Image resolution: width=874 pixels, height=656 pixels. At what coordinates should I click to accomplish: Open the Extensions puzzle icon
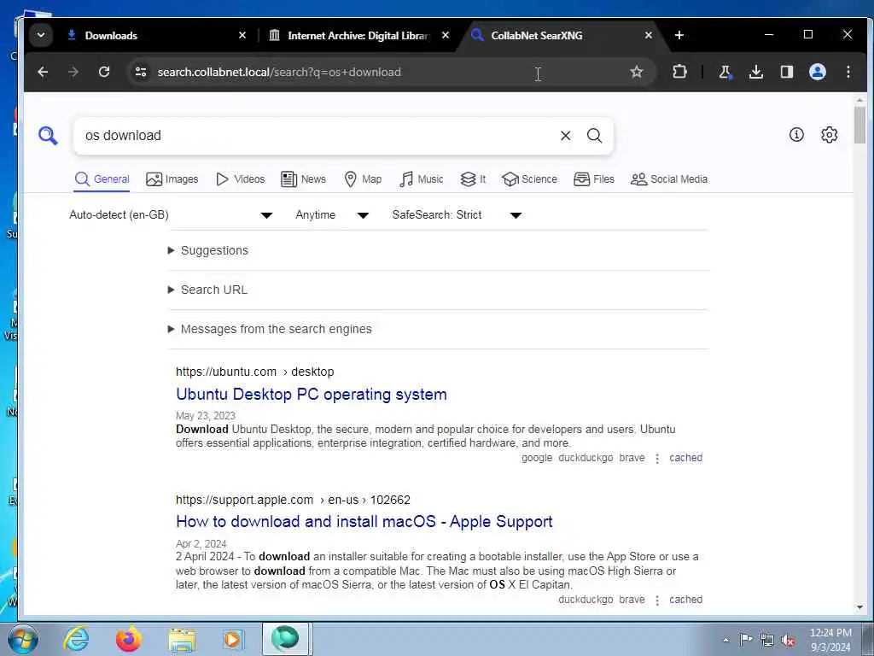[x=679, y=72]
